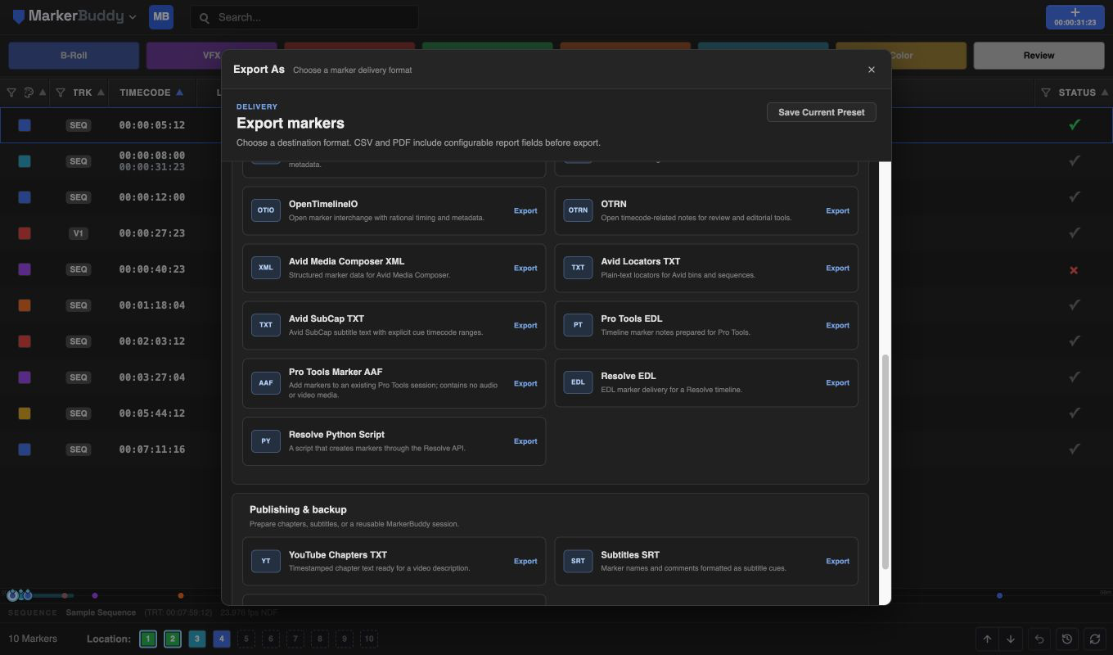Toggle status checkmark for 00:00:08:00 row
The height and width of the screenshot is (655, 1113).
coord(1075,160)
